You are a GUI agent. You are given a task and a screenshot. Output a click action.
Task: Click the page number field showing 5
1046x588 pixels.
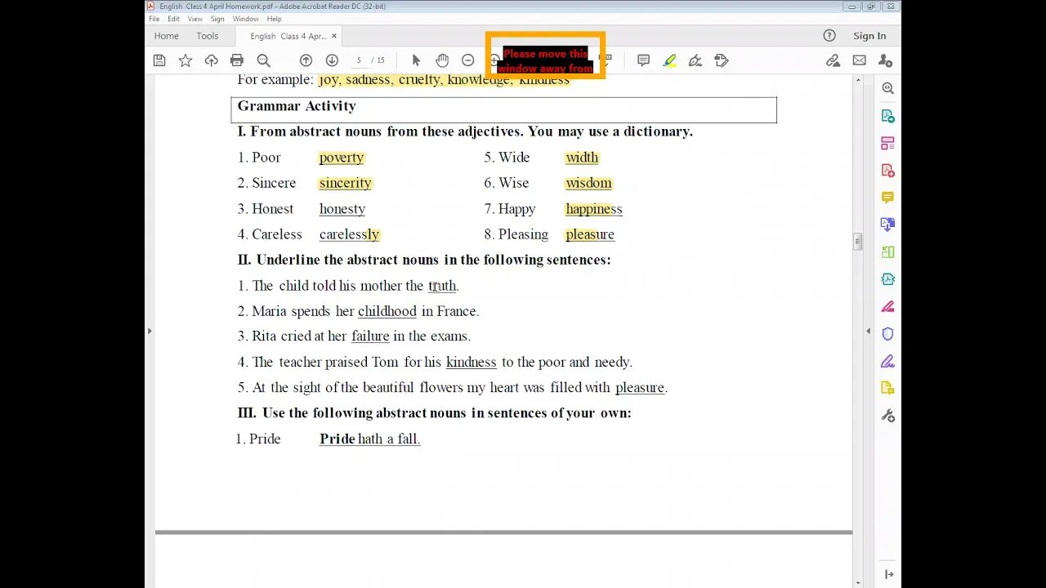coord(359,60)
